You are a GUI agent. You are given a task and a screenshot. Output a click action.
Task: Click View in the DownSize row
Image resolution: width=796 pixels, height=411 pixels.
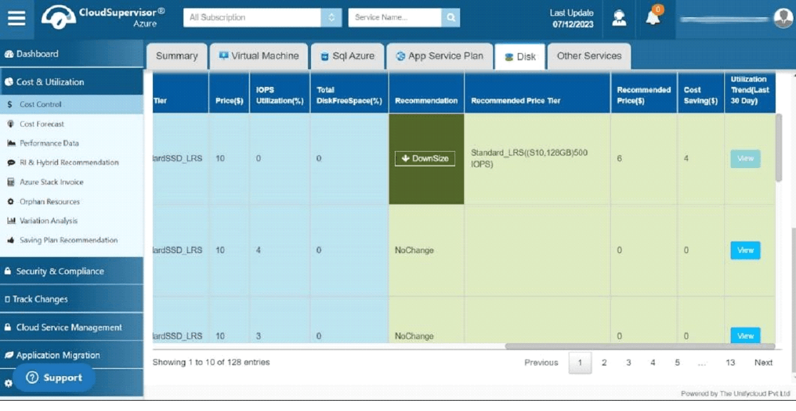[x=745, y=159]
